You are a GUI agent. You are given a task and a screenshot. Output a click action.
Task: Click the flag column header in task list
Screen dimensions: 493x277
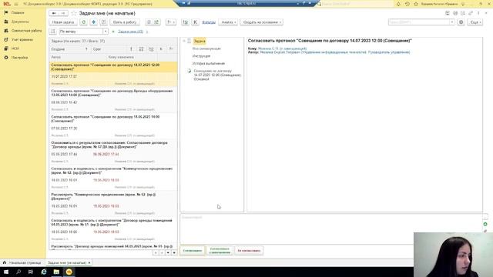(171, 49)
